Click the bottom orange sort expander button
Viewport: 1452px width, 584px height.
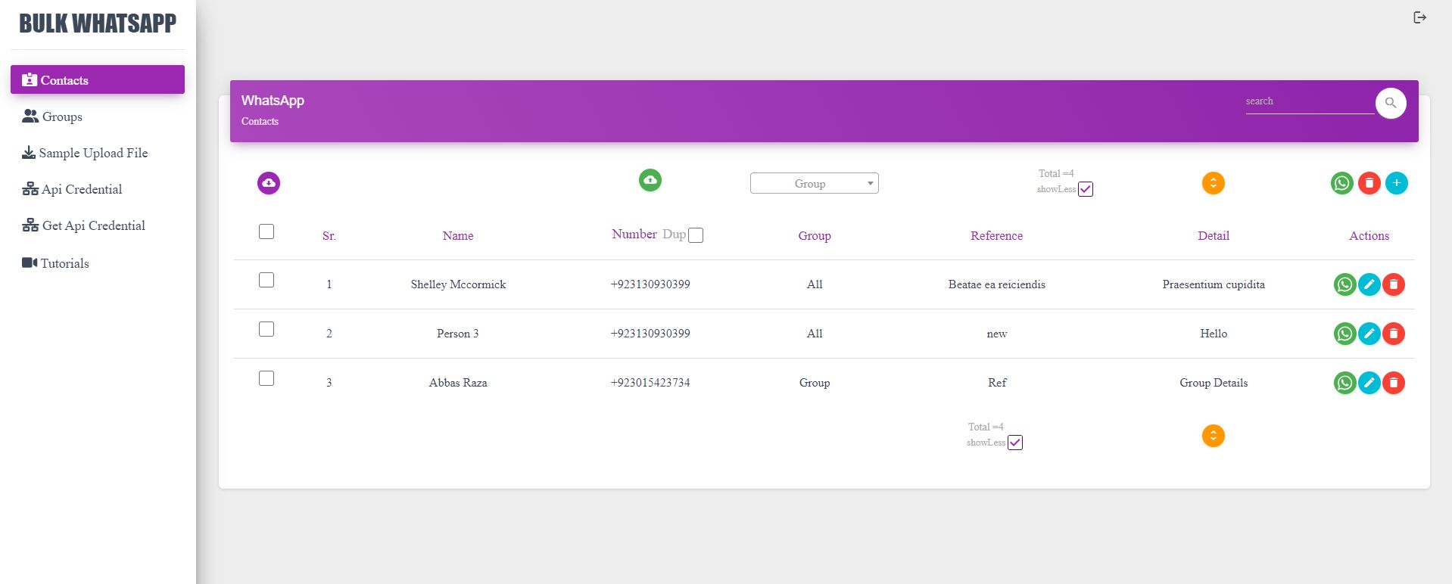(x=1213, y=436)
